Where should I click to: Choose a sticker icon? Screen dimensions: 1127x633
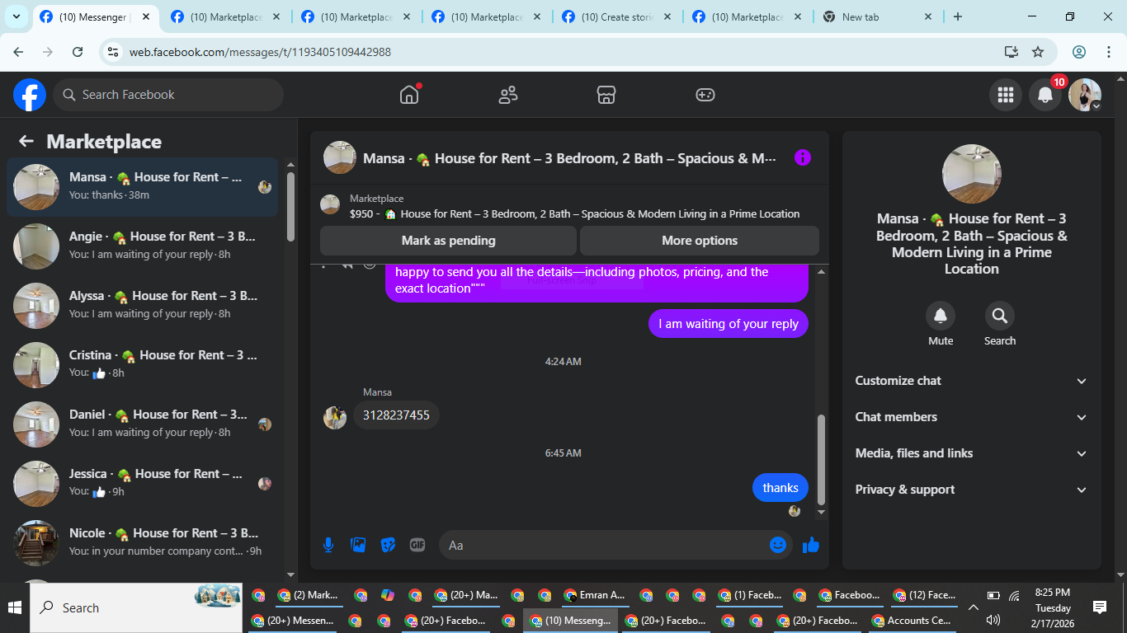coord(388,545)
